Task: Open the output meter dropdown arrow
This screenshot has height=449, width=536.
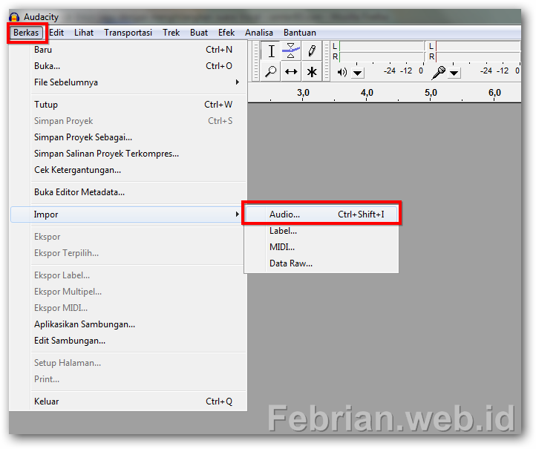Action: pos(358,73)
